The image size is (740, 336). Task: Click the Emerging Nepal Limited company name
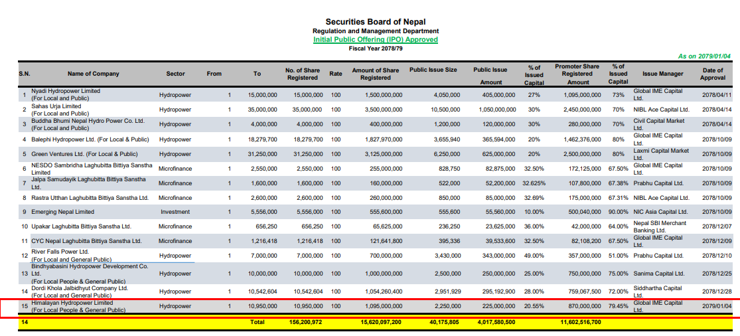pos(62,212)
